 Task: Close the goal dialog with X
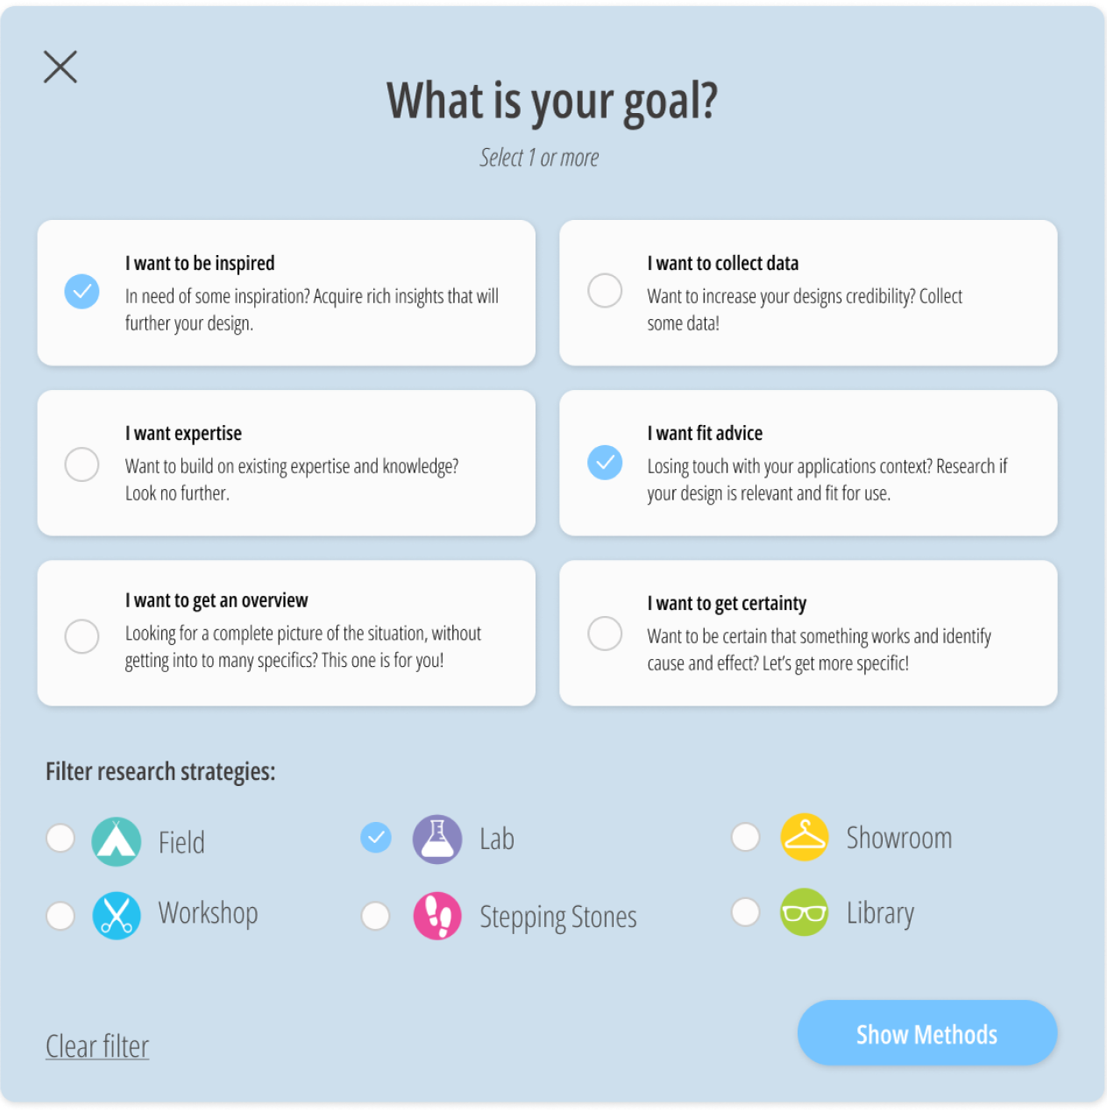[x=60, y=67]
